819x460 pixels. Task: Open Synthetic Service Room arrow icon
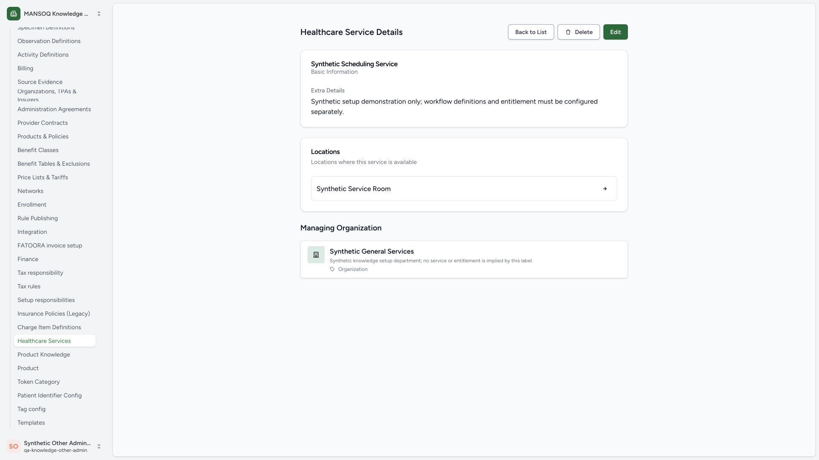604,189
